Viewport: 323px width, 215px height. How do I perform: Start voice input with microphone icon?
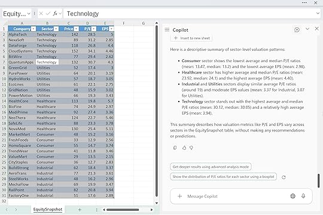click(303, 196)
